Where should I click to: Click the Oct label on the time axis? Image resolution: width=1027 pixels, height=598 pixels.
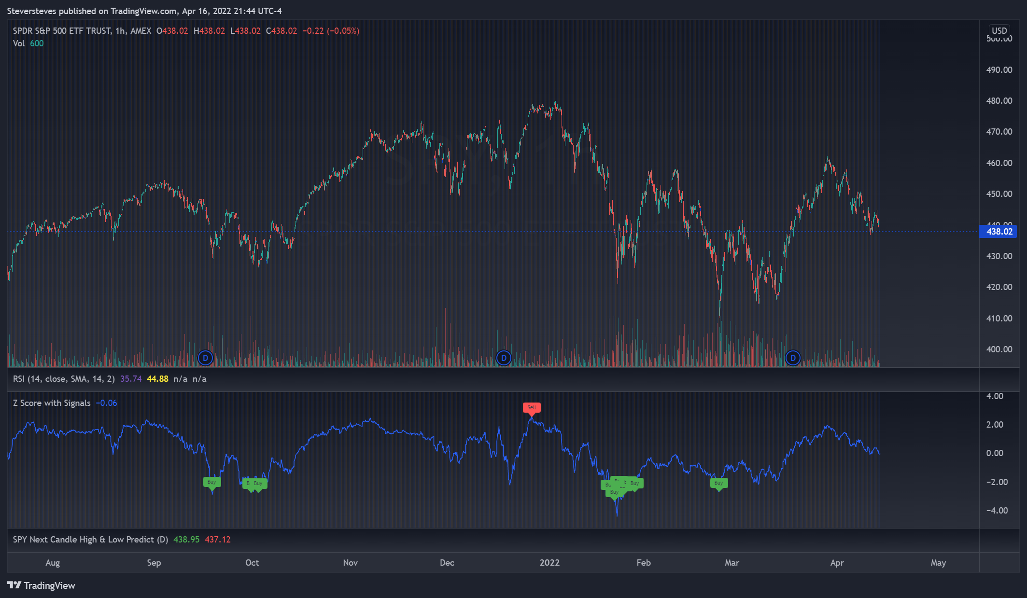252,563
